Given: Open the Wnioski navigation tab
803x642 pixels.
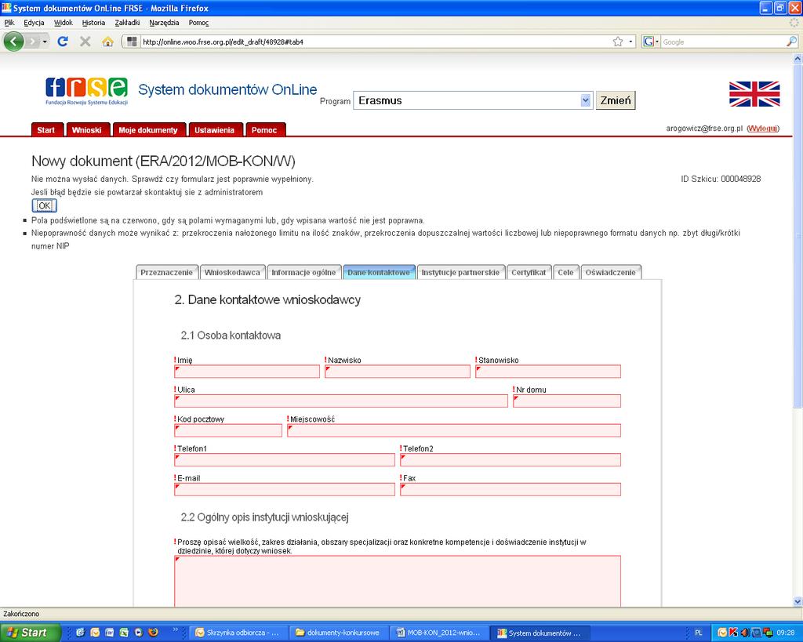Looking at the screenshot, I should coord(86,130).
